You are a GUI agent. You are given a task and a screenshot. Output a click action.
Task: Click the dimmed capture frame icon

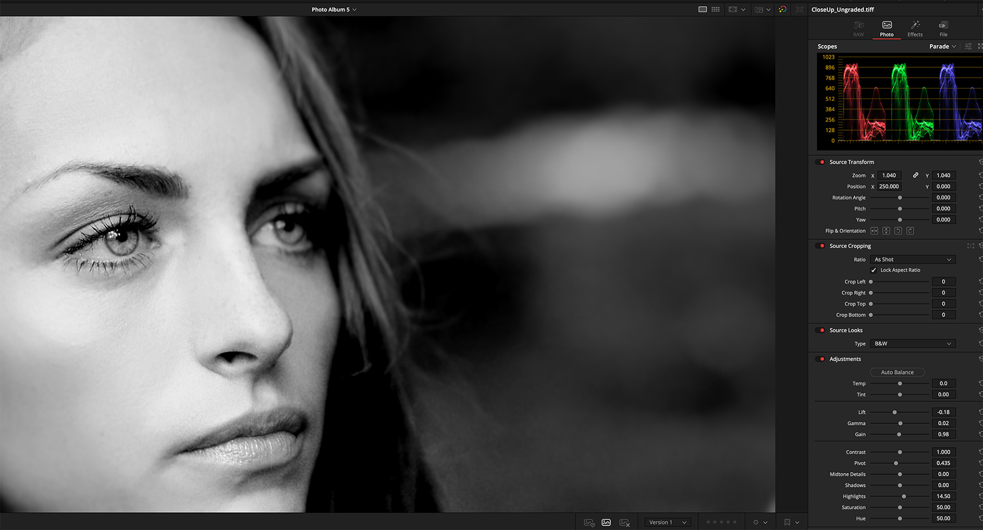click(x=799, y=9)
